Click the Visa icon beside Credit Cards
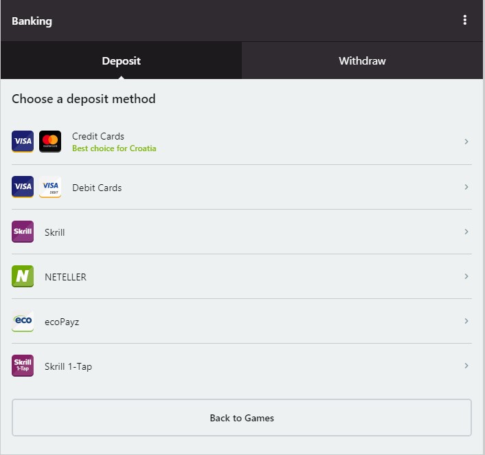 click(x=23, y=142)
